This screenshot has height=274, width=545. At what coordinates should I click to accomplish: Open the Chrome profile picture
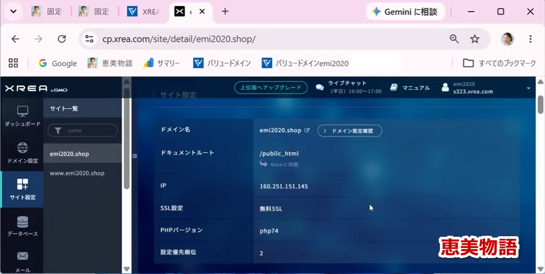point(507,39)
